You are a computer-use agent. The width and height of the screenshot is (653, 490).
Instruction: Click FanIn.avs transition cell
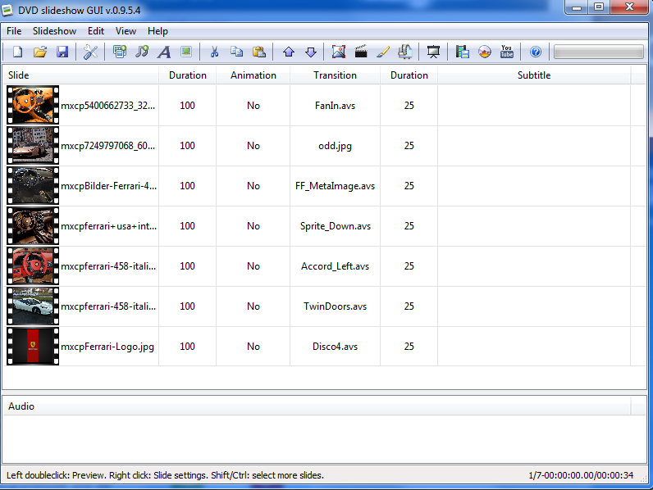coord(335,106)
